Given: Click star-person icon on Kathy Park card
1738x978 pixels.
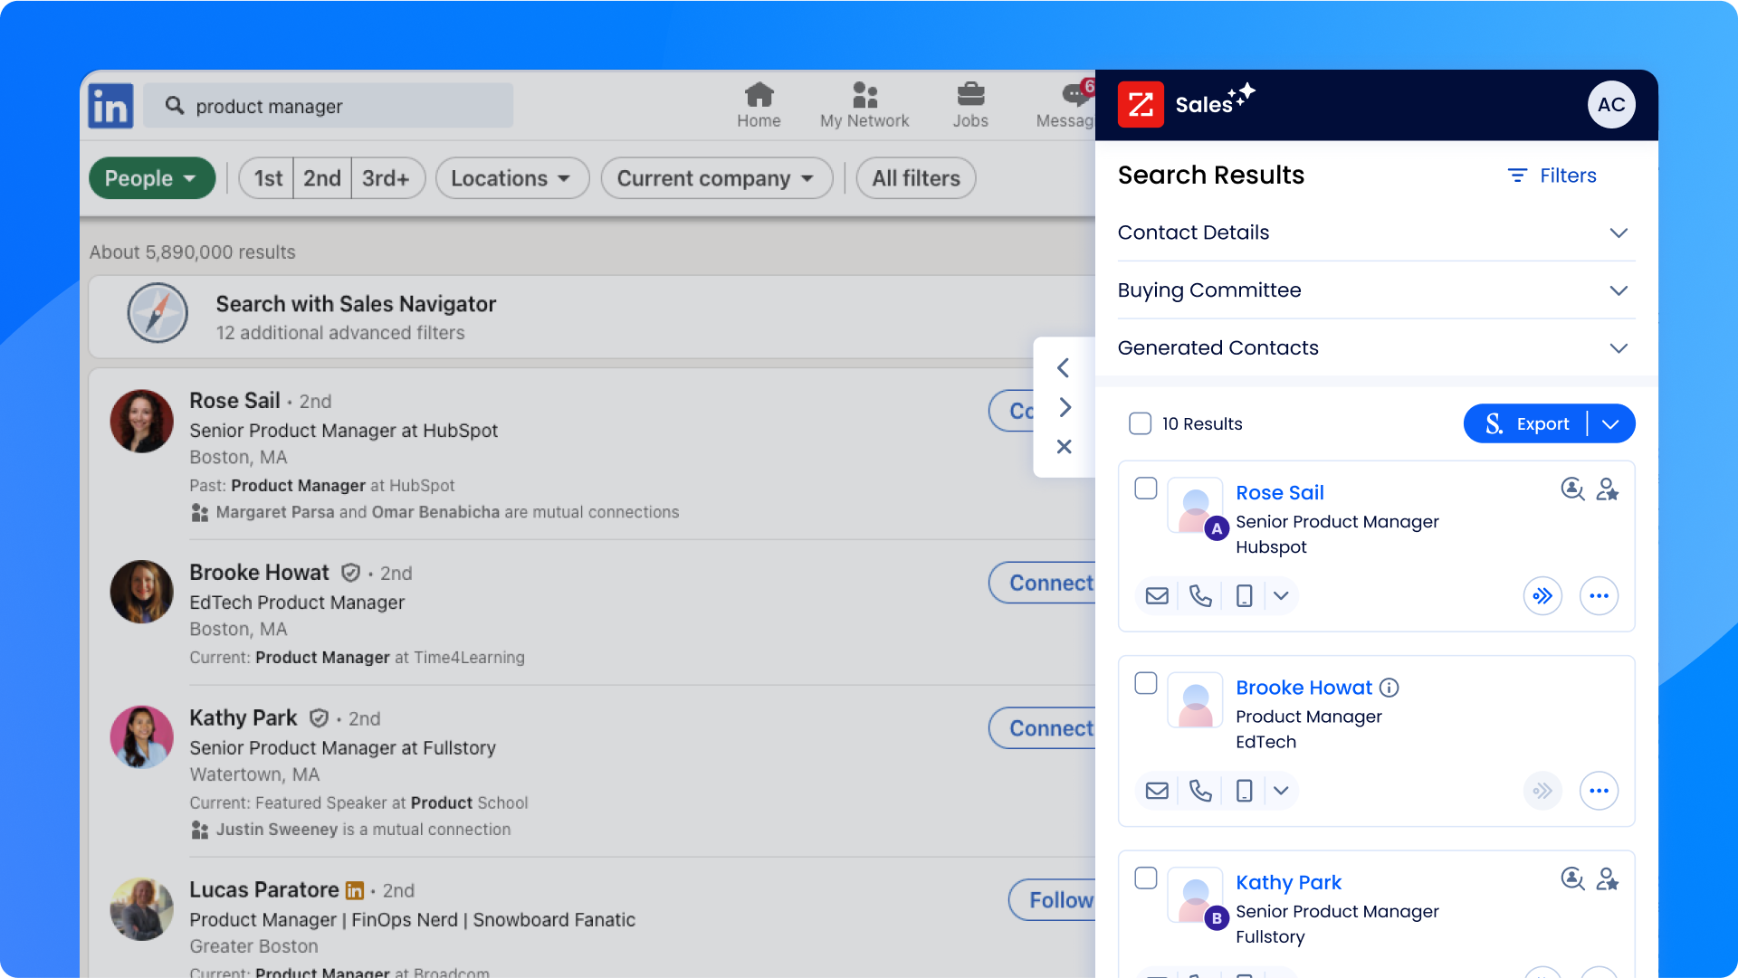Looking at the screenshot, I should point(1608,878).
